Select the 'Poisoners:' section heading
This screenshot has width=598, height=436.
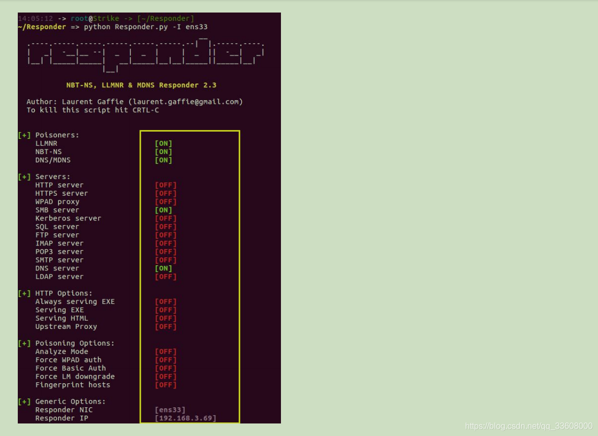57,135
